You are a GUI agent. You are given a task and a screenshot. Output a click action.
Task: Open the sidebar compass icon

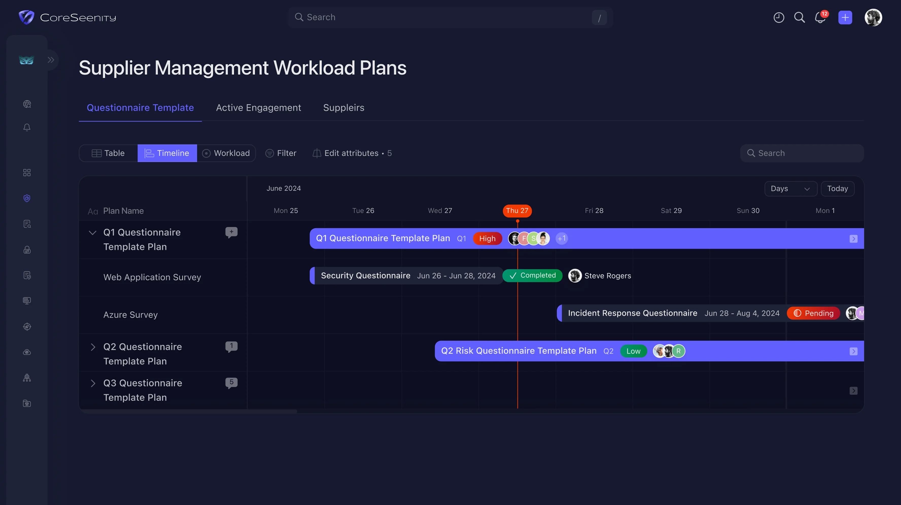coord(27,327)
